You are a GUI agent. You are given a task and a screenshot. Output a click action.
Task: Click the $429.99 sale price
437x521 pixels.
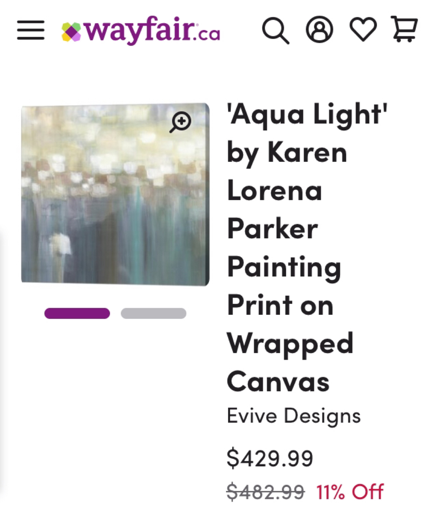point(270,458)
